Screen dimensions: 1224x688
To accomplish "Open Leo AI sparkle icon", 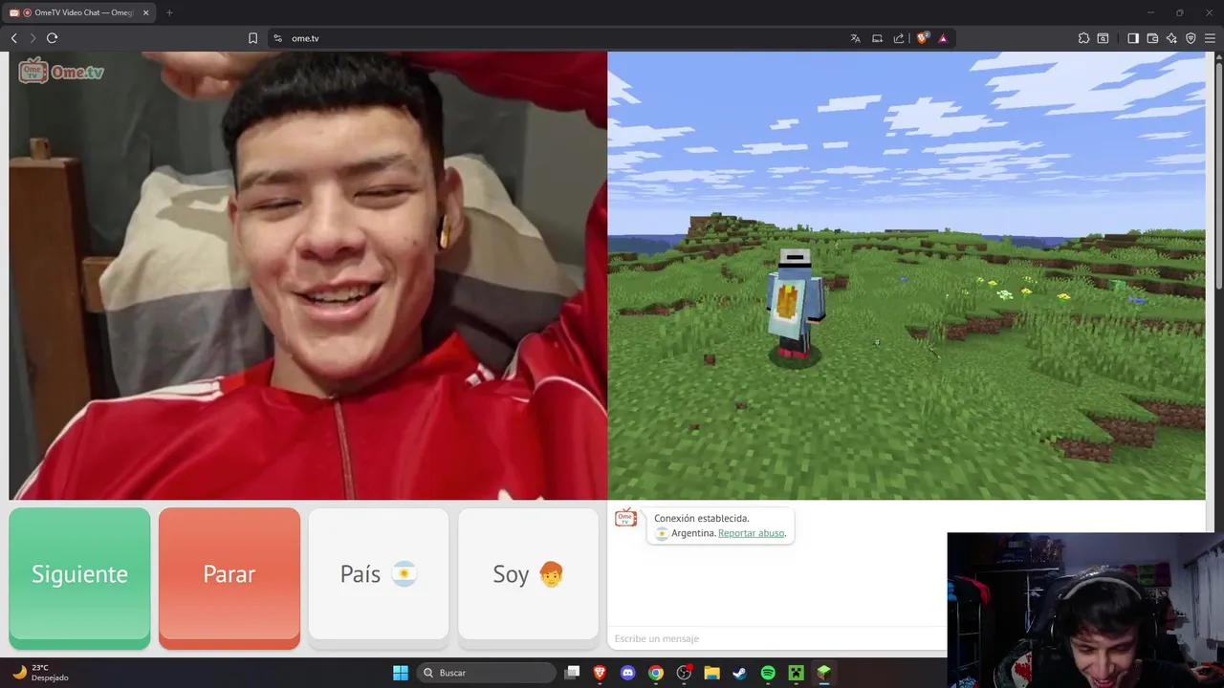I will (1171, 38).
